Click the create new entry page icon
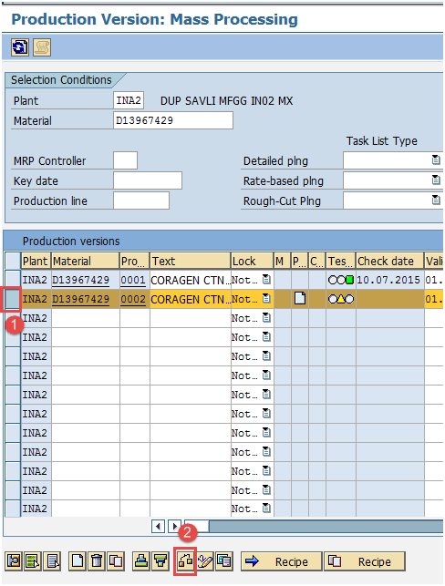The width and height of the screenshot is (445, 586). click(x=78, y=561)
